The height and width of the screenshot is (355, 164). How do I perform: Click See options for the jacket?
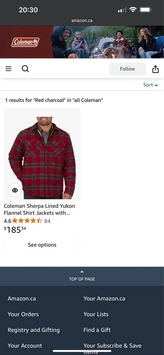click(42, 245)
